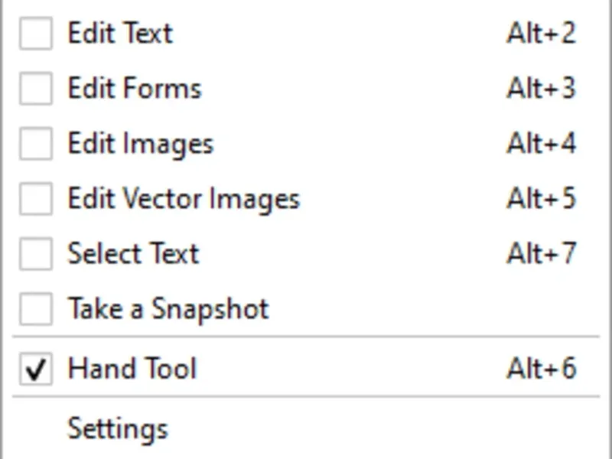The width and height of the screenshot is (612, 459).
Task: Open Settings from the menu
Action: coord(117,428)
